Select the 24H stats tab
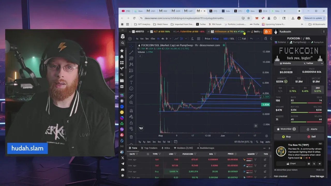Viewport: 331px width, 186px height. click(318, 89)
